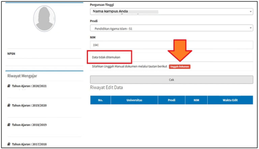
Task: Open Tahun Ajaran : 2017/2018 entry
Action: (x=29, y=144)
